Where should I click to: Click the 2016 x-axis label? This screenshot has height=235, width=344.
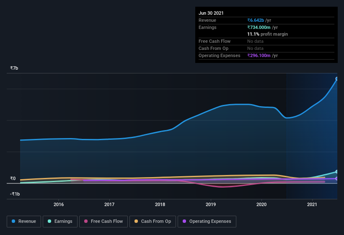click(59, 204)
